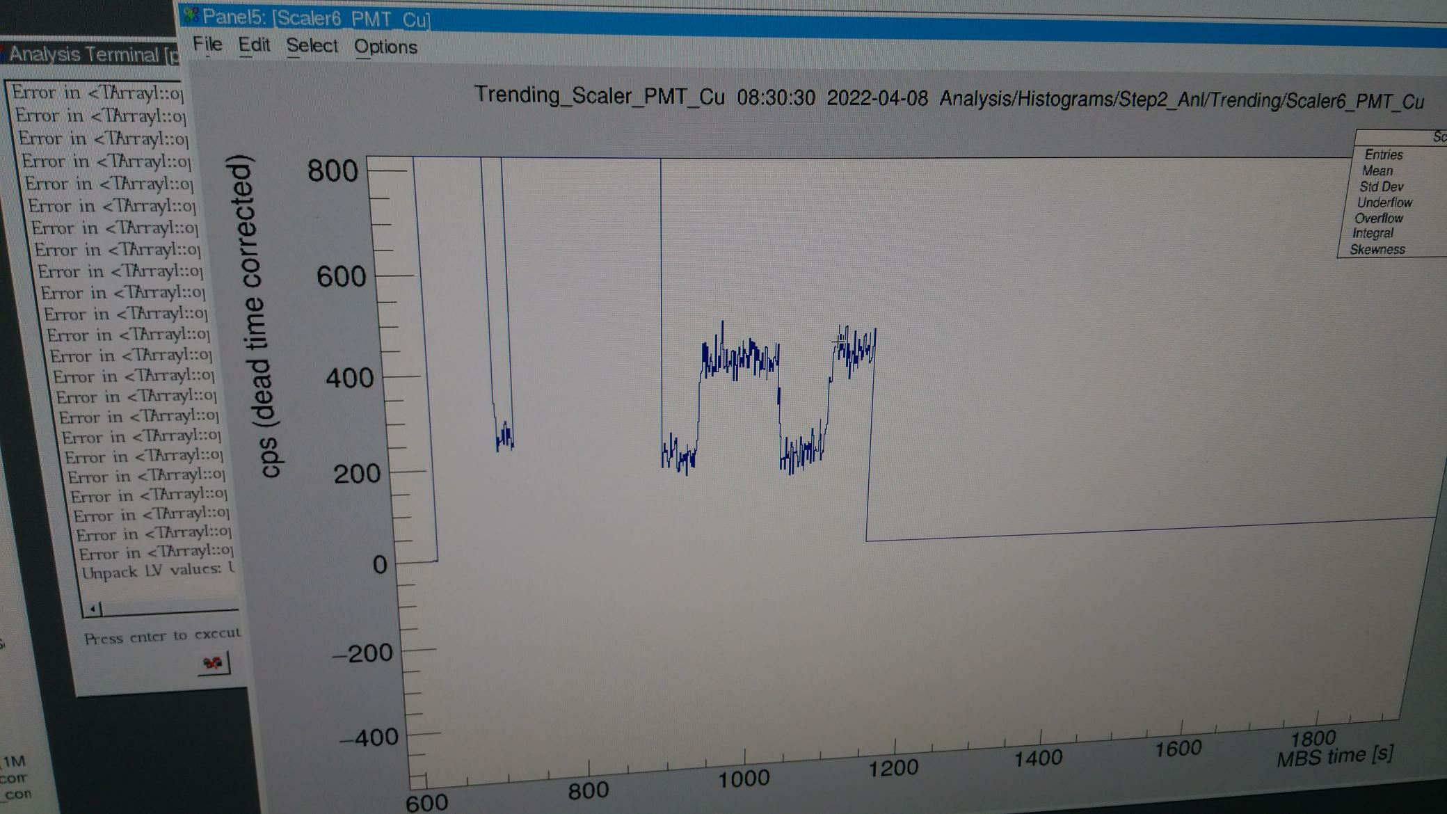Image resolution: width=1447 pixels, height=814 pixels.
Task: Select the Std Dev row in stats box
Action: coord(1381,186)
